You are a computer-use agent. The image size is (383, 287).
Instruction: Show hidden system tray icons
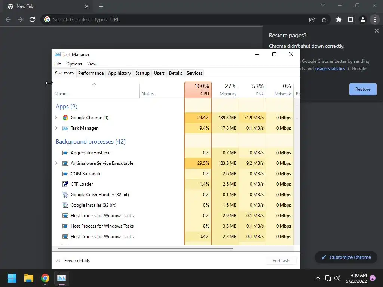point(318,278)
